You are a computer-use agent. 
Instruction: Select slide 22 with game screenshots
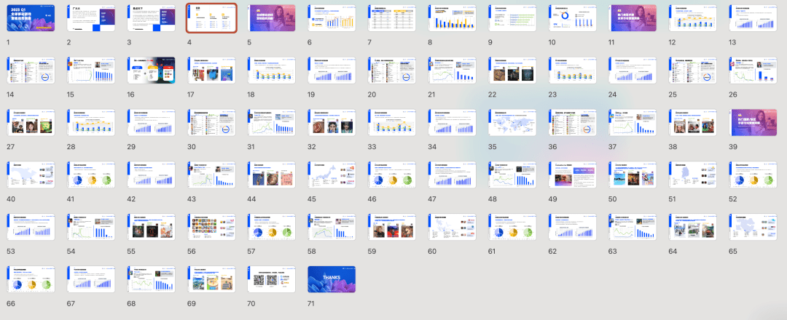click(x=512, y=71)
